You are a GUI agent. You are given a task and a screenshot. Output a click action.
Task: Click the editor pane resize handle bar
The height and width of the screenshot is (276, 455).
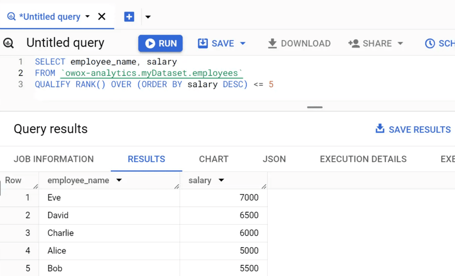click(x=315, y=107)
